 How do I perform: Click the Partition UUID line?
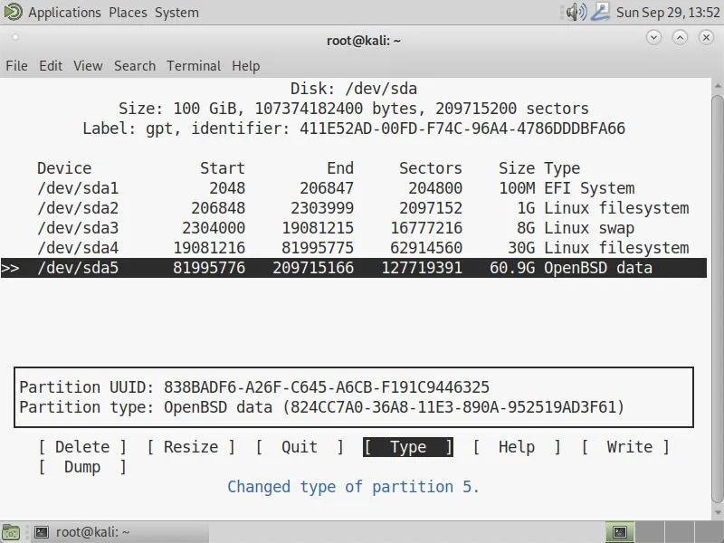[254, 387]
